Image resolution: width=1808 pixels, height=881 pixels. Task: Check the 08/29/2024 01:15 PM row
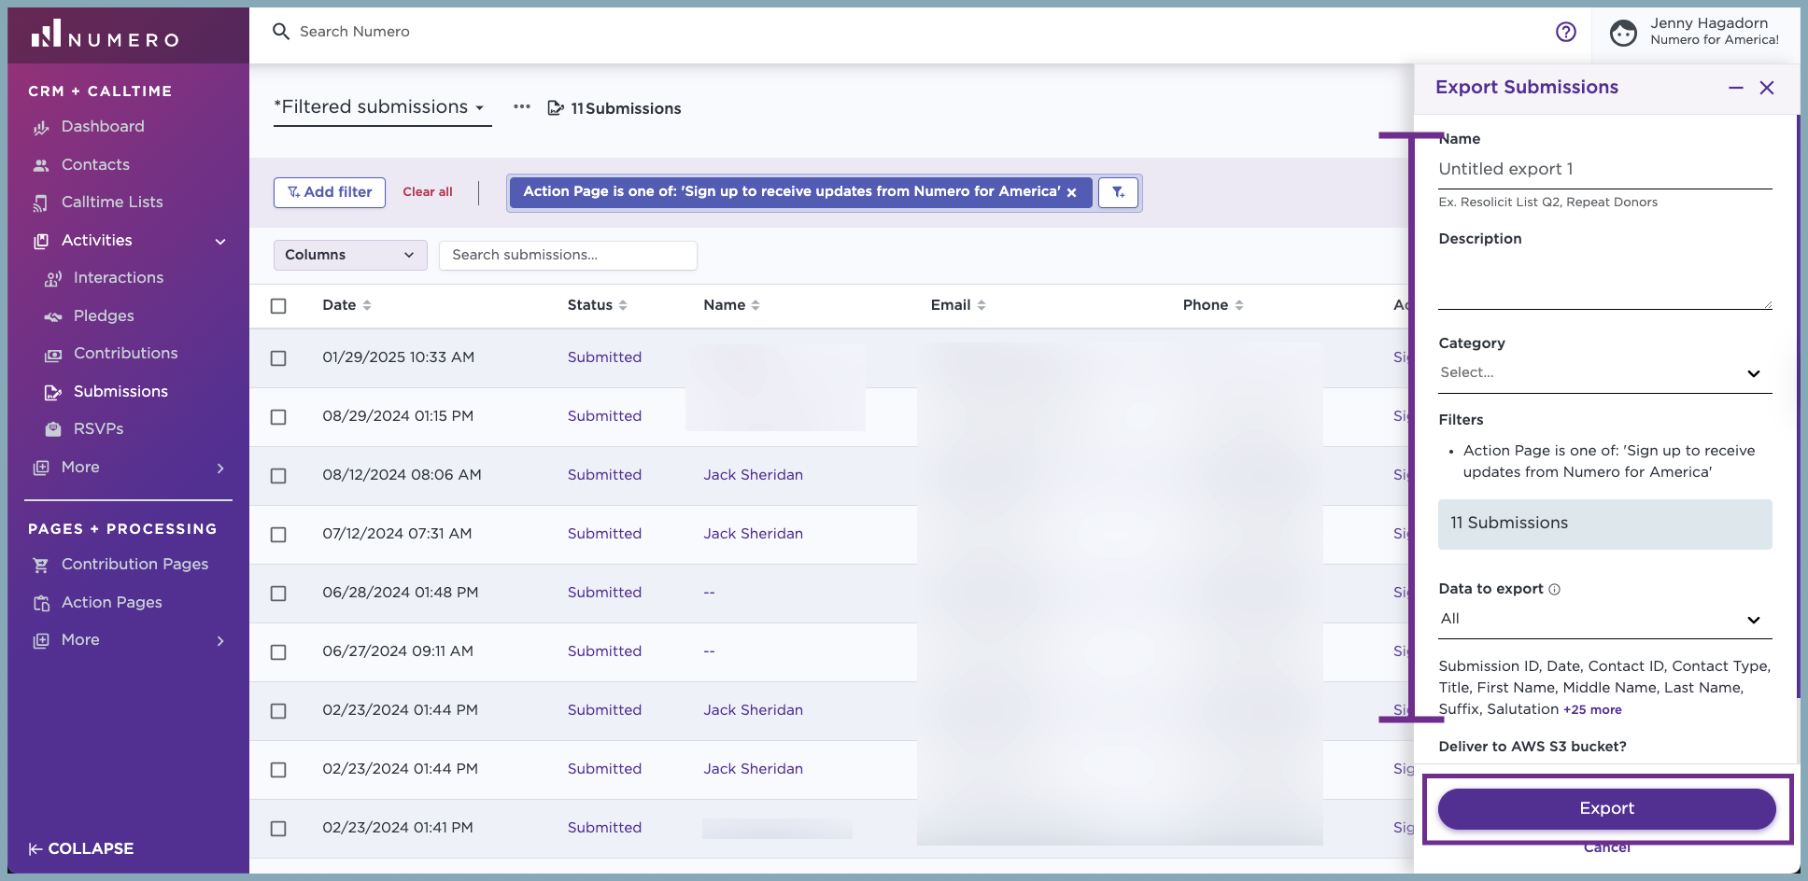[278, 417]
